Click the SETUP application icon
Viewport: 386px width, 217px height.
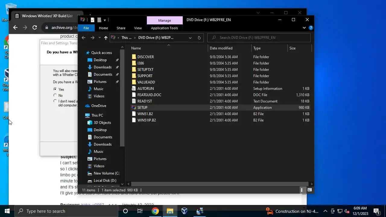click(134, 108)
